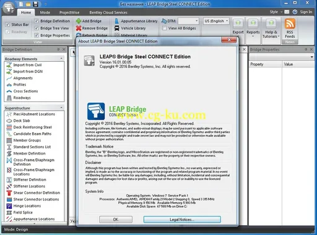Pin the Bridge Definition panel
Screen dimensions: 317x235
[x=58, y=49]
